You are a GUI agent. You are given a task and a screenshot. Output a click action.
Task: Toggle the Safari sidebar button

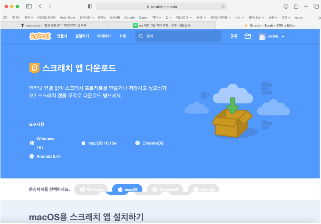pos(29,6)
